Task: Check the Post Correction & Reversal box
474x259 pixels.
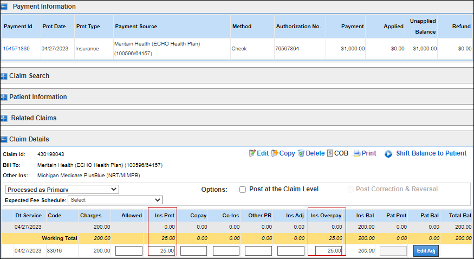Action: click(x=350, y=189)
